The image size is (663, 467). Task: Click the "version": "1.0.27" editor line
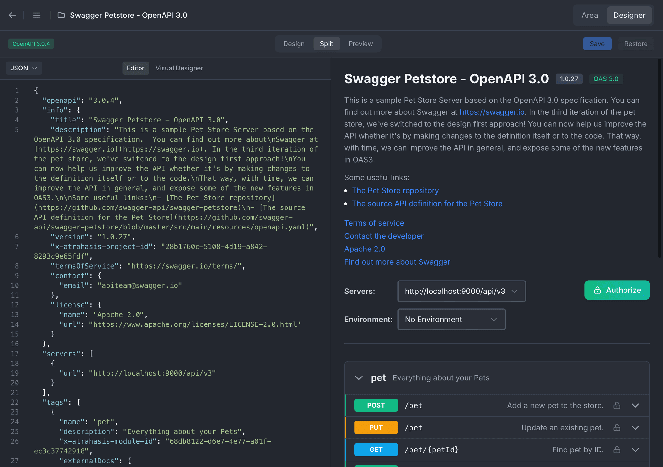(x=93, y=237)
